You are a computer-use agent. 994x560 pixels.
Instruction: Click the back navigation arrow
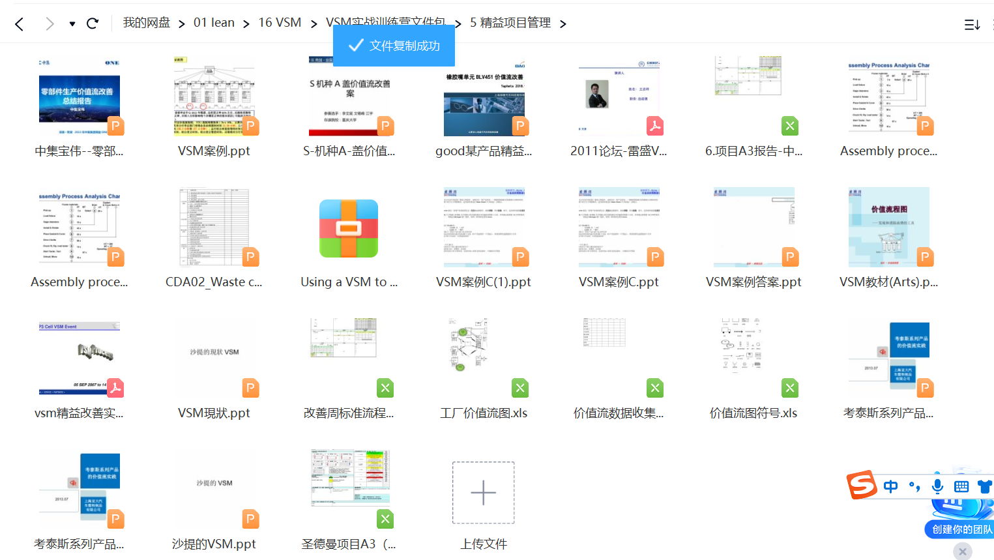[20, 24]
